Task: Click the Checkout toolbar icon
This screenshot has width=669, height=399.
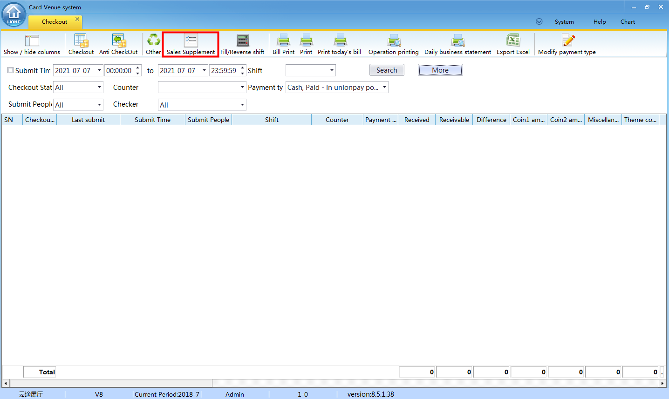Action: (x=81, y=44)
